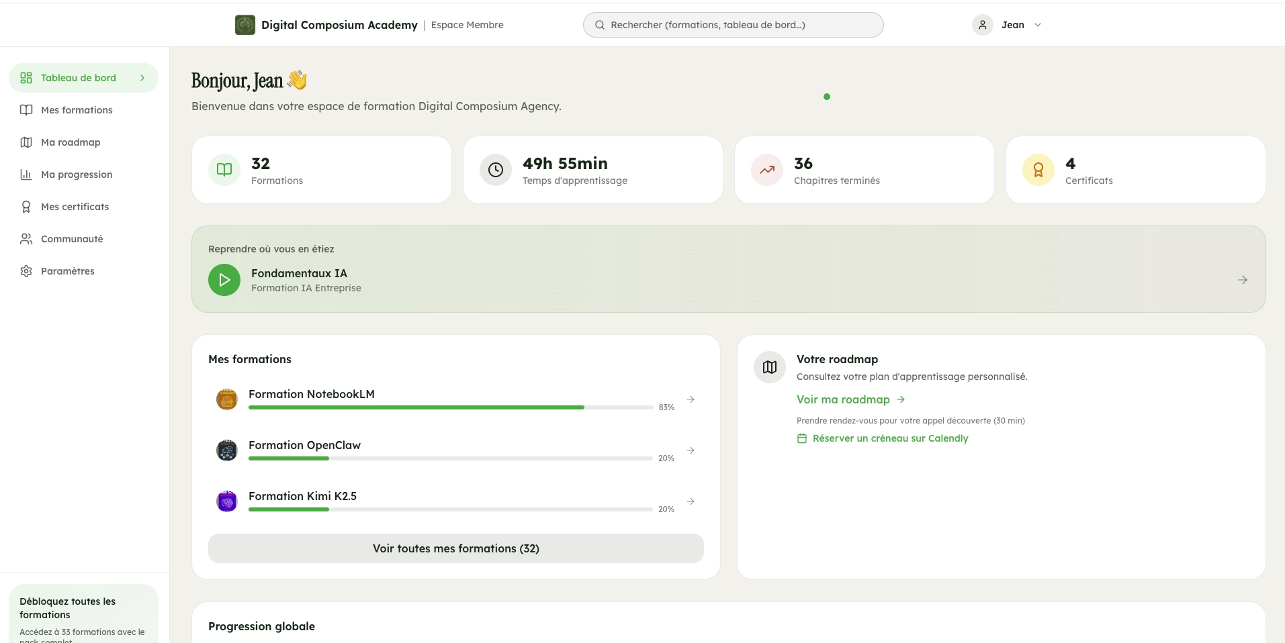
Task: Open Mes formations via the book icon
Action: (26, 109)
